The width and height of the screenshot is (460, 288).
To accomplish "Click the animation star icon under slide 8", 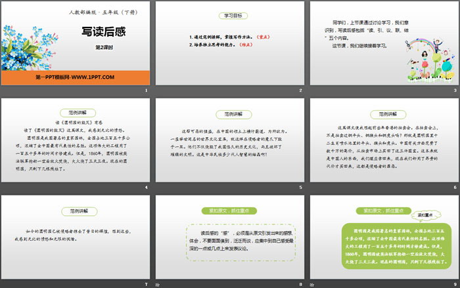I will tap(158, 283).
